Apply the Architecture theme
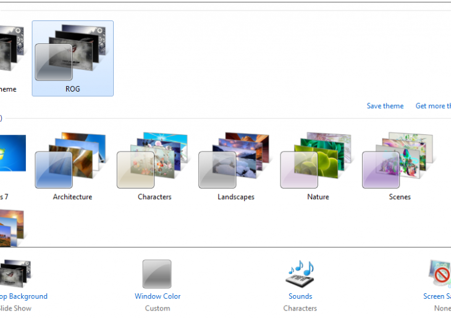 click(x=71, y=160)
